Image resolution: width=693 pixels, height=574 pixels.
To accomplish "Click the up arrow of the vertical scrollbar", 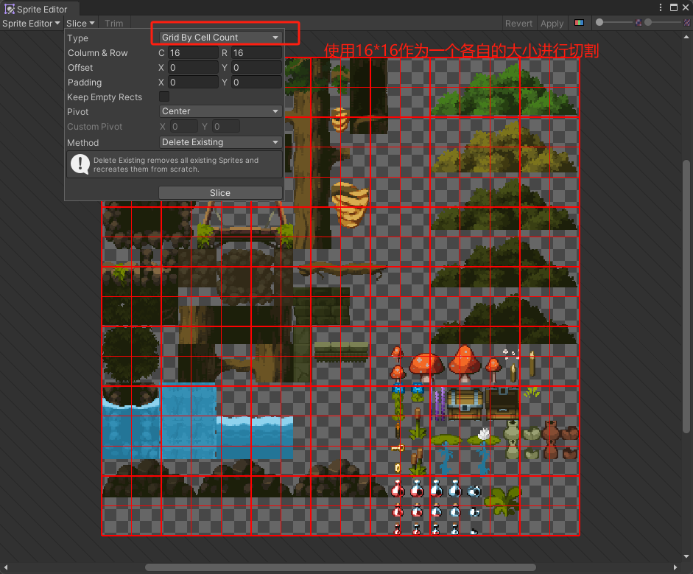I will (686, 37).
